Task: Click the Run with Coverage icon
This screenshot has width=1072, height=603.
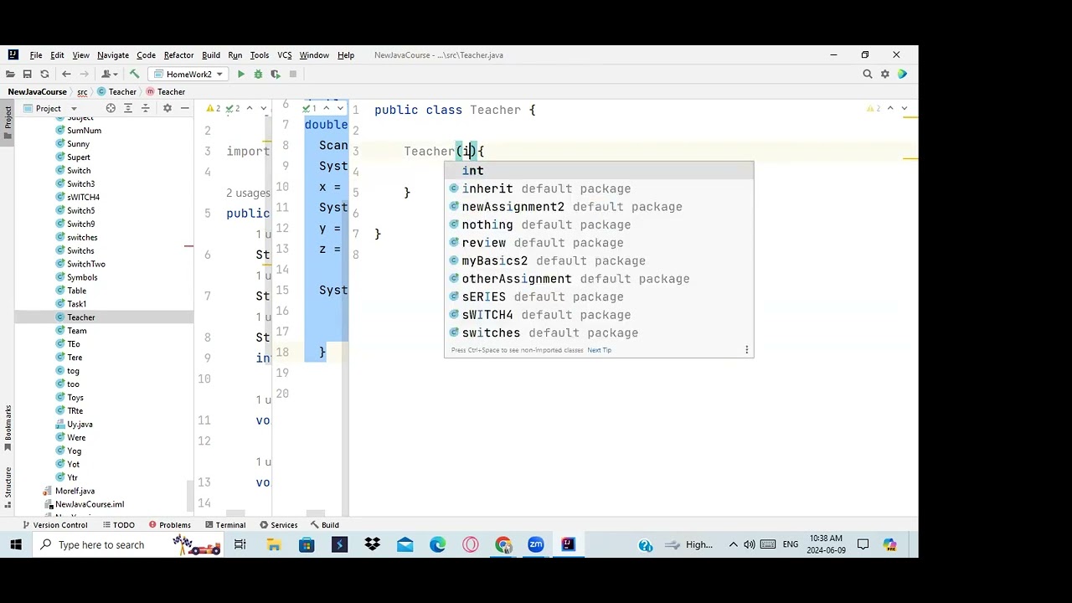Action: coord(275,75)
